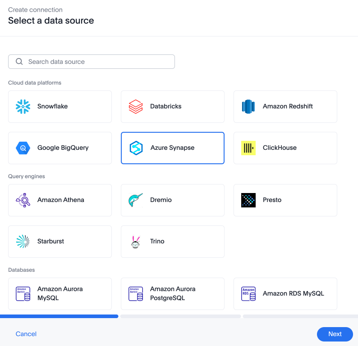
Task: Click the Next button
Action: click(x=335, y=334)
